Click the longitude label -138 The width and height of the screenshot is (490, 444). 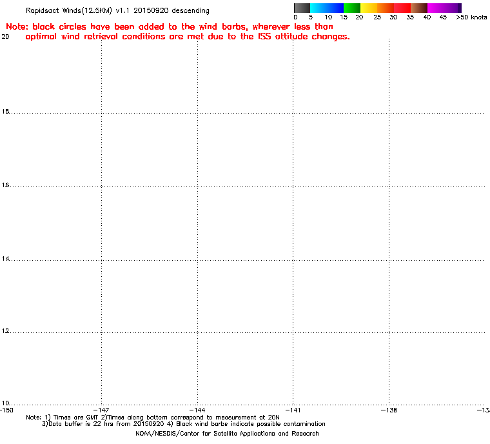click(389, 410)
